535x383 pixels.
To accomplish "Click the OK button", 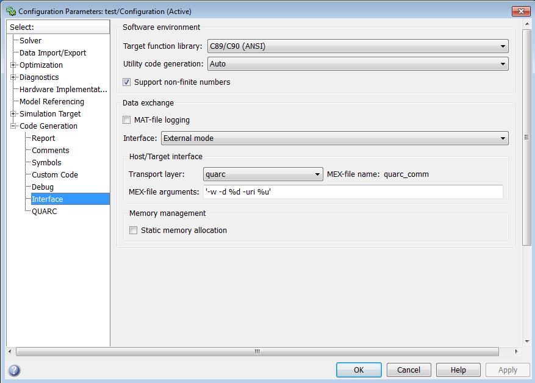I will (358, 370).
